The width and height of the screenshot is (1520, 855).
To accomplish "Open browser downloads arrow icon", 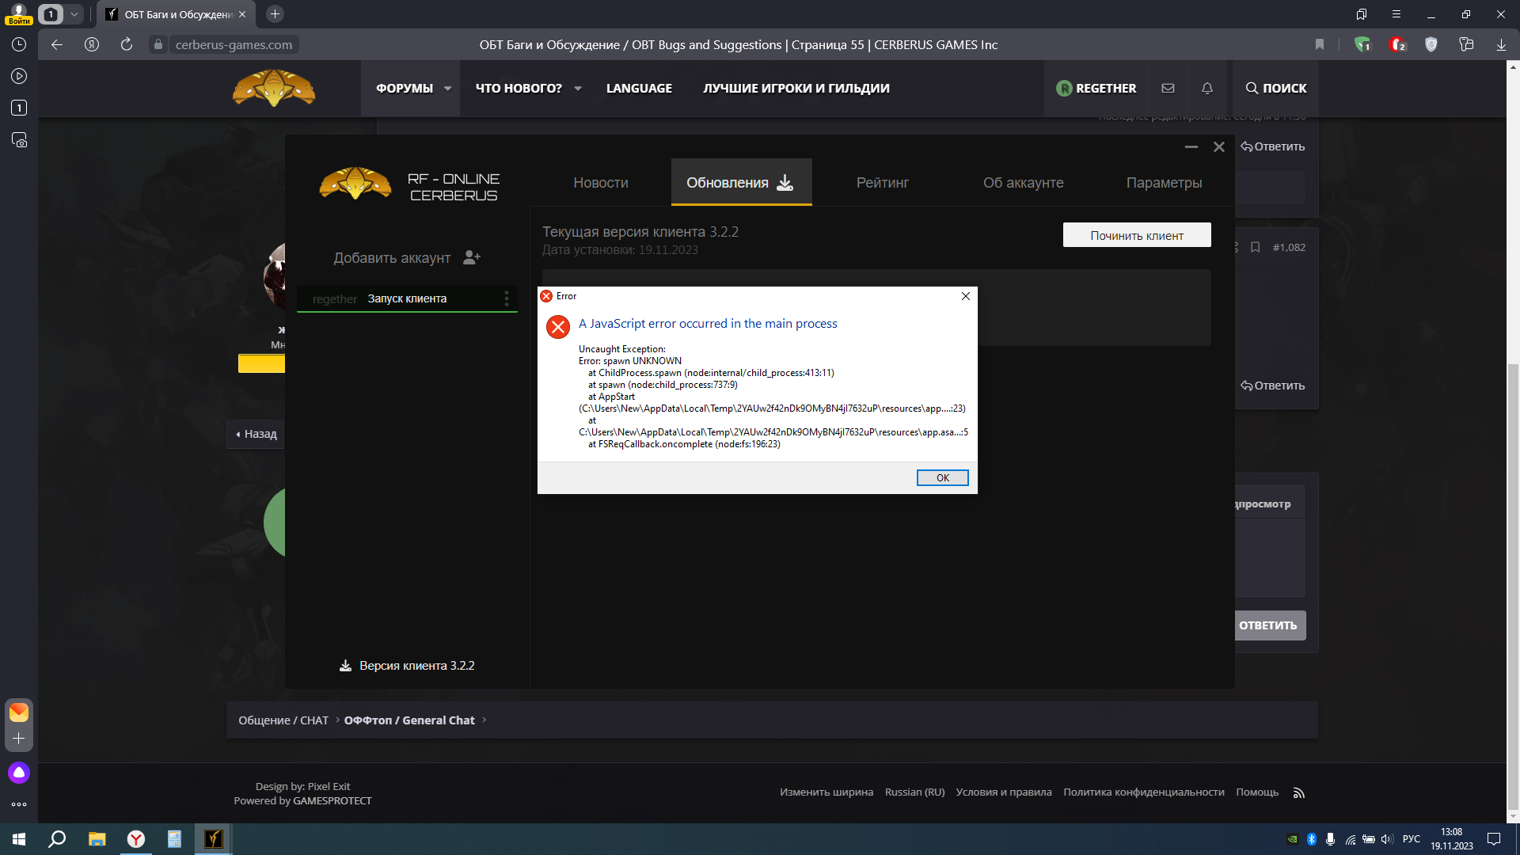I will point(1501,45).
